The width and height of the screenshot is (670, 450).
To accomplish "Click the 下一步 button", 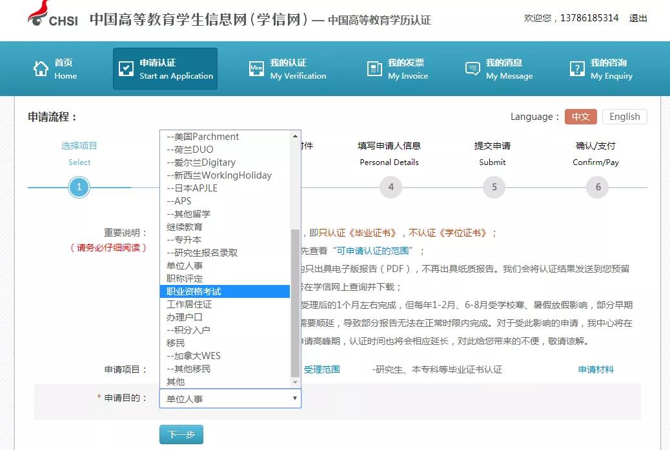I will (x=181, y=435).
